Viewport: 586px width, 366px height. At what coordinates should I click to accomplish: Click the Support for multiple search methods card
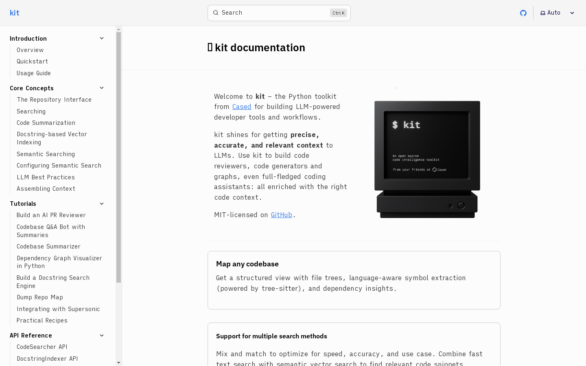point(354,344)
